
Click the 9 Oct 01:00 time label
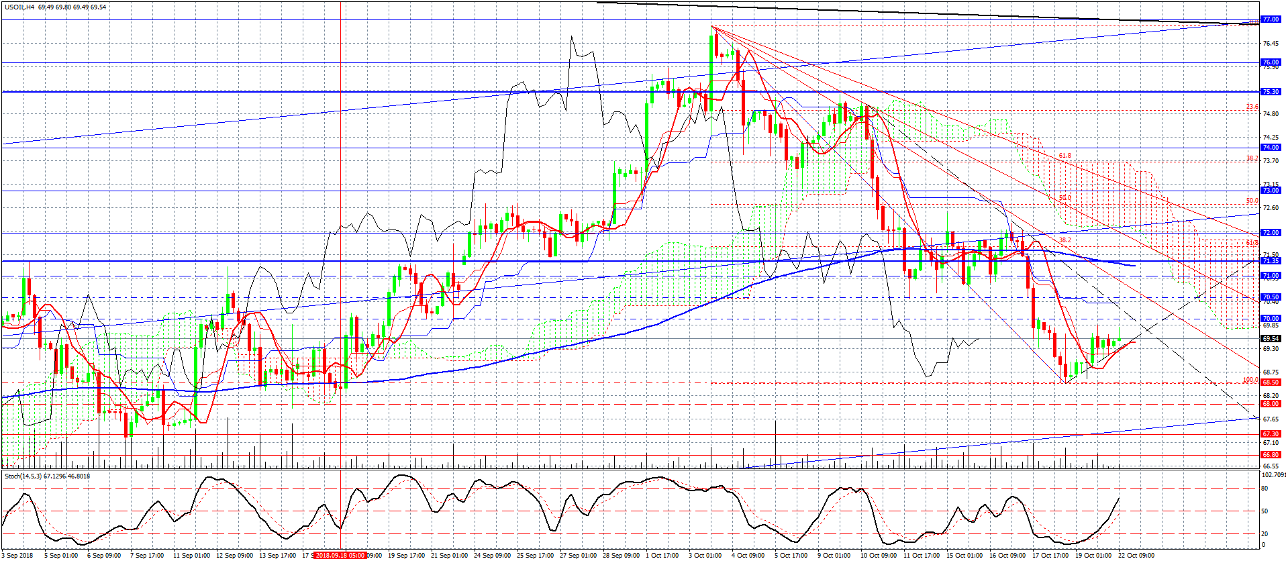(834, 556)
